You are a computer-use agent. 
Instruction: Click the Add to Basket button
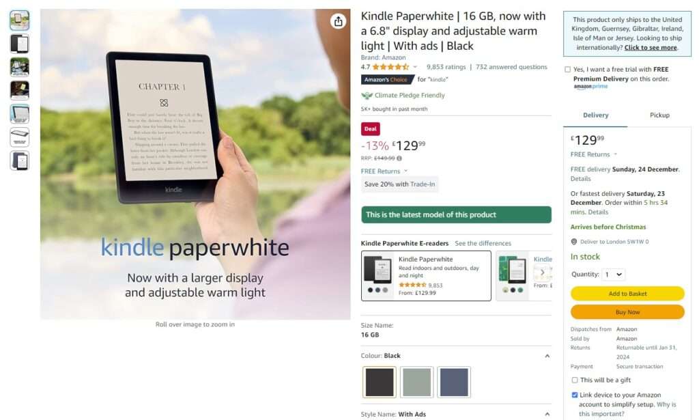click(x=627, y=294)
